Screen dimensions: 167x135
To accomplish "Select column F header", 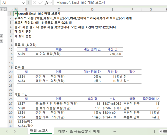I will 132,9.
